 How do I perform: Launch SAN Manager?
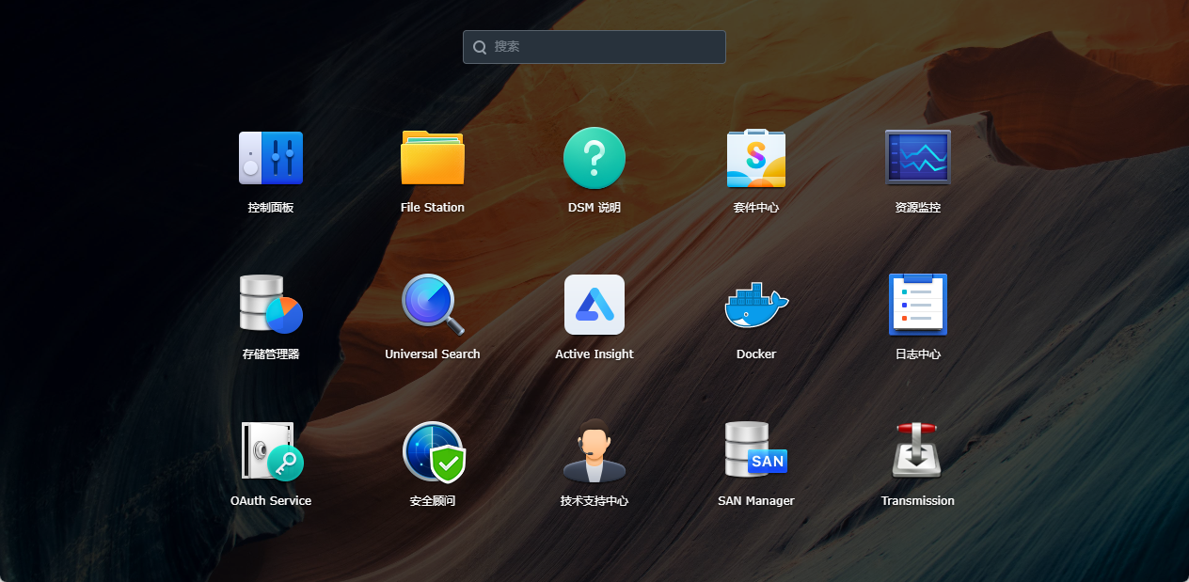pos(756,451)
